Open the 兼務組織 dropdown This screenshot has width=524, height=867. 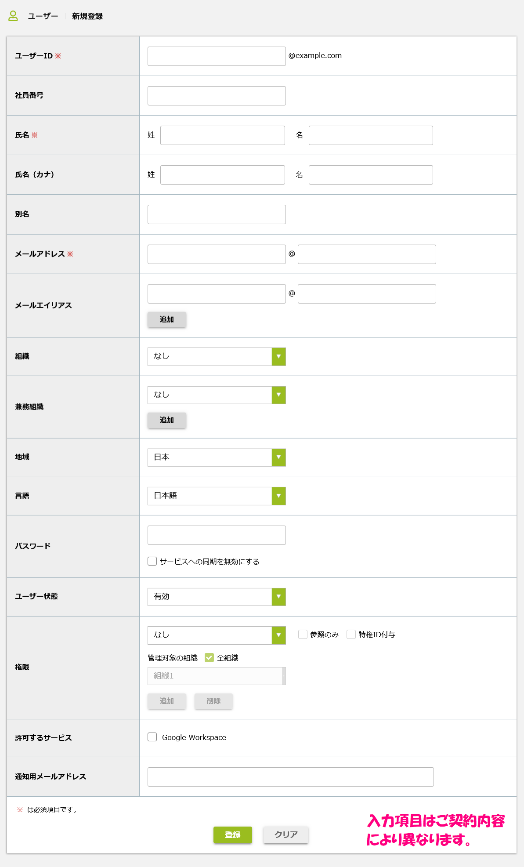click(217, 395)
